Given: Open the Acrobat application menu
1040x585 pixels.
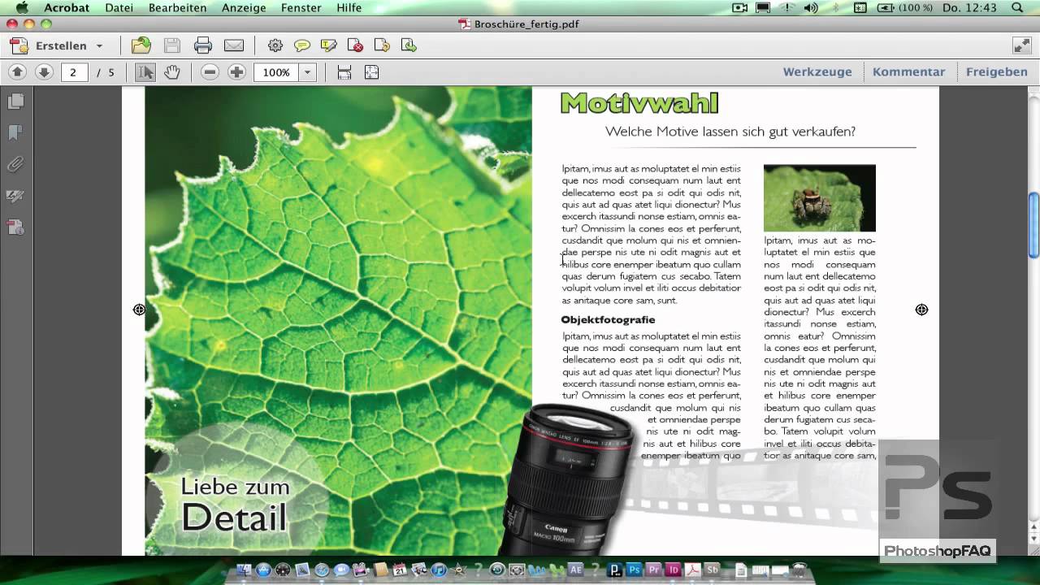Looking at the screenshot, I should 67,7.
